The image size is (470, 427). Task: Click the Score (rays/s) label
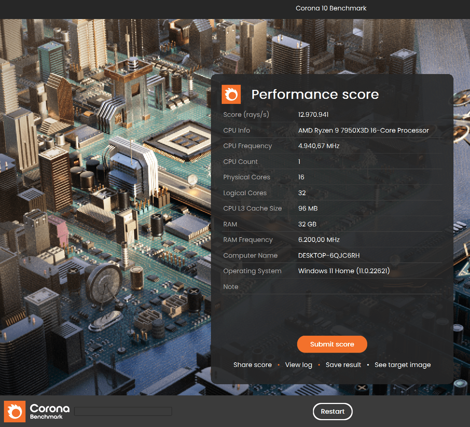[x=246, y=115]
